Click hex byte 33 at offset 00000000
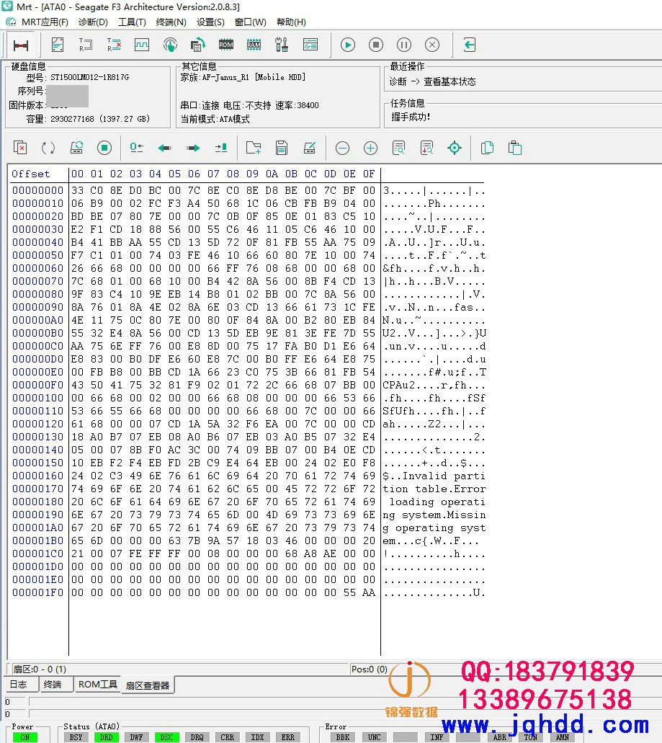The width and height of the screenshot is (662, 743). click(78, 191)
